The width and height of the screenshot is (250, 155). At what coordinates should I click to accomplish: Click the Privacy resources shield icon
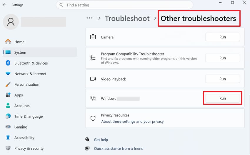tap(93, 118)
